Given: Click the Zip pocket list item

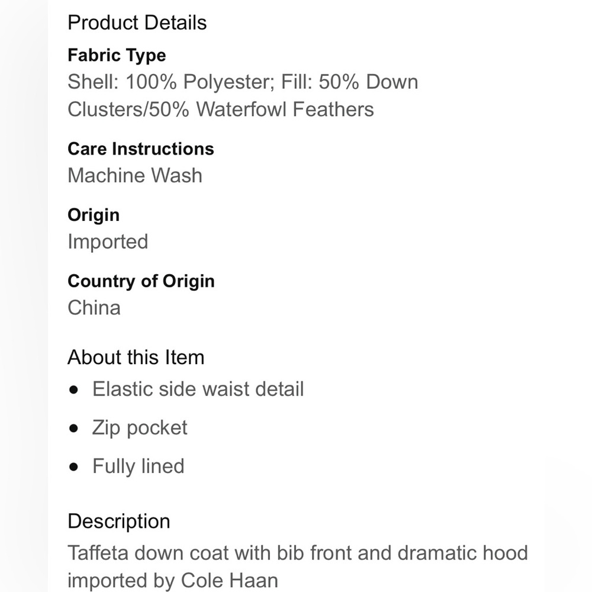Looking at the screenshot, I should click(x=139, y=428).
